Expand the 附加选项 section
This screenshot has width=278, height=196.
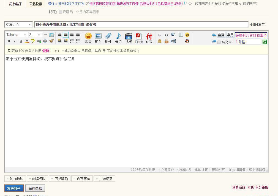pyautogui.click(x=15, y=179)
